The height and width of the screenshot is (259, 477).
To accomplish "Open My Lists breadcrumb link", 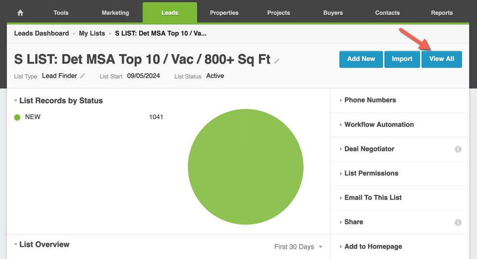I will tap(92, 33).
